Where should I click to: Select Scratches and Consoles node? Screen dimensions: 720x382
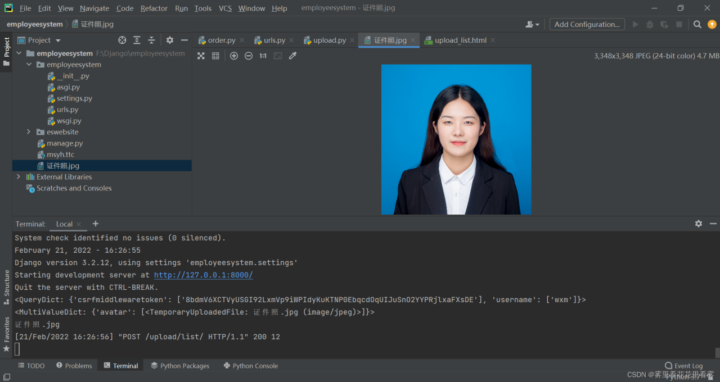pyautogui.click(x=74, y=188)
